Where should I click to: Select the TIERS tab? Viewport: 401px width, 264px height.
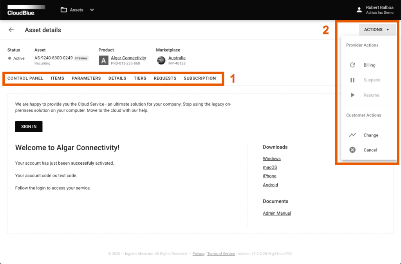(140, 78)
